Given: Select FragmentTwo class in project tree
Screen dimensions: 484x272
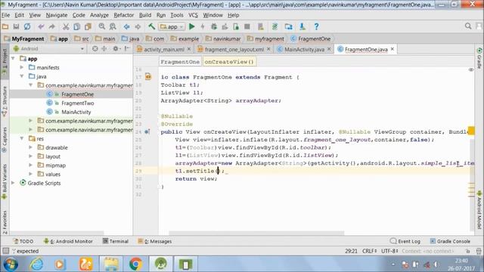Looking at the screenshot, I should [x=77, y=103].
